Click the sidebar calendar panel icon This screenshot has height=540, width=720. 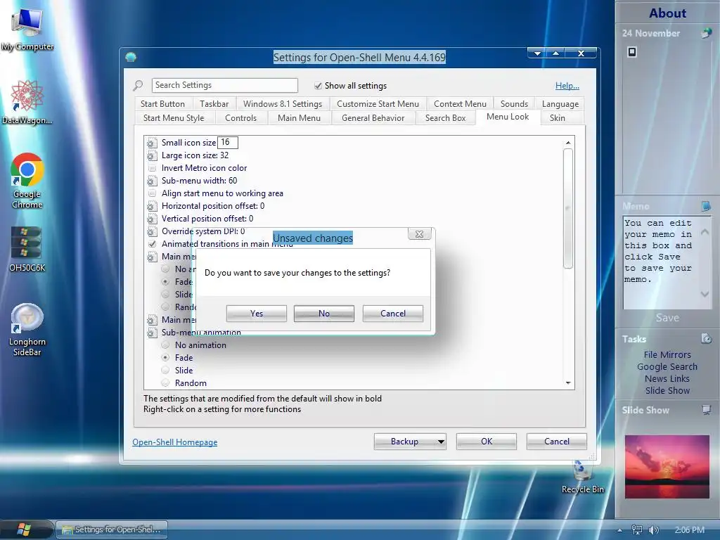point(706,33)
